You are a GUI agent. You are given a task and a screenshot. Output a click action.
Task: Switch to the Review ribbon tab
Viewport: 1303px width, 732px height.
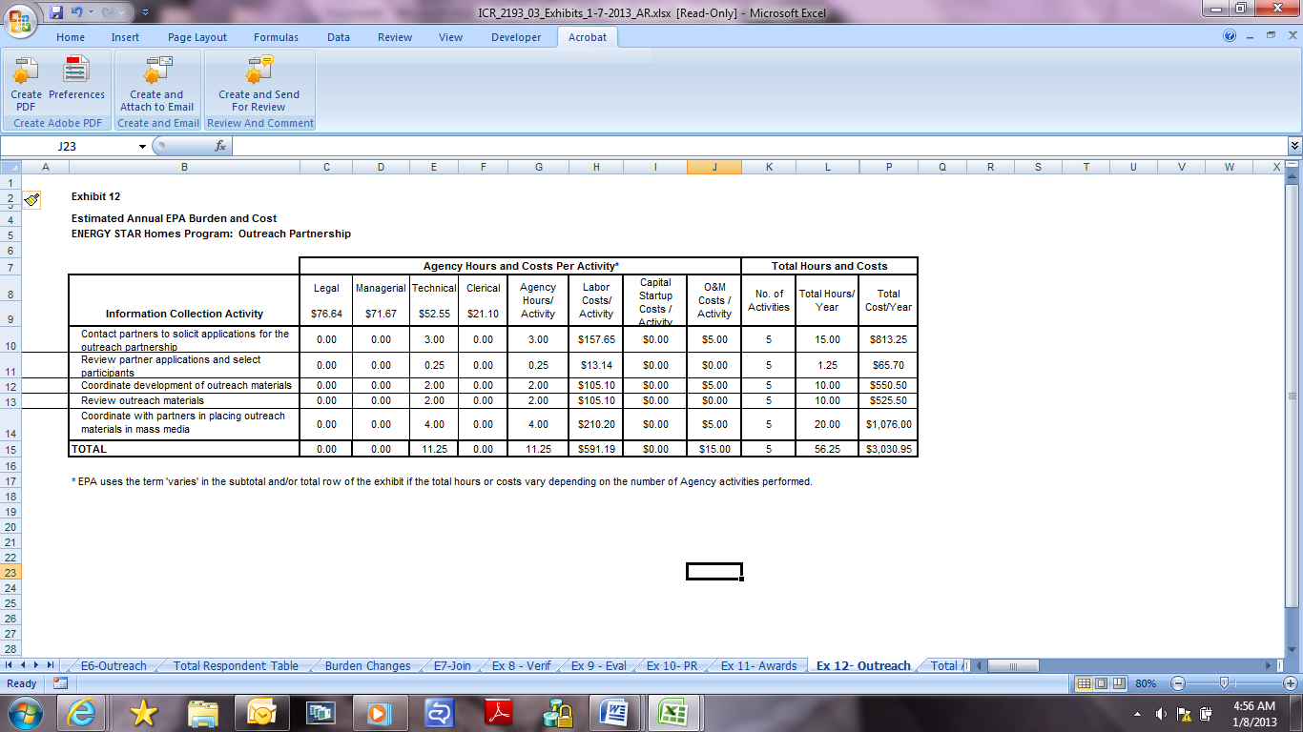tap(395, 37)
